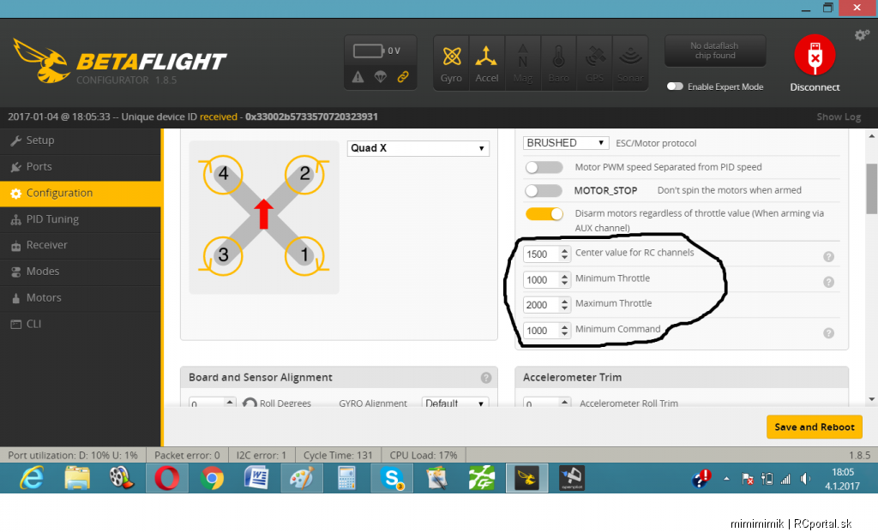Click the Minimum Throttle value field

click(546, 279)
